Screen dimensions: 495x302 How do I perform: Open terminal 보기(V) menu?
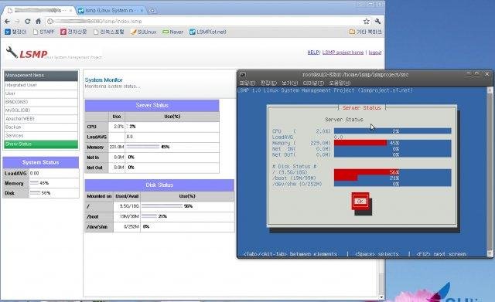(289, 83)
